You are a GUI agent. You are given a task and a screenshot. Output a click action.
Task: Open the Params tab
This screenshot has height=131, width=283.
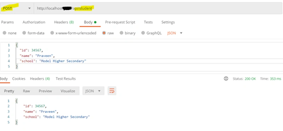7,22
